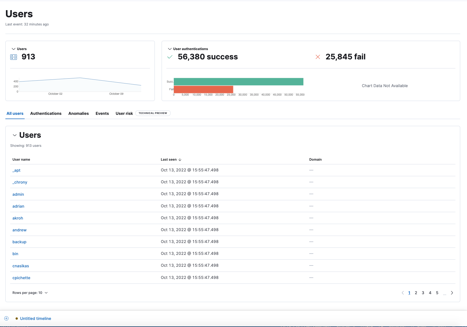This screenshot has height=327, width=467.
Task: Click the timeline status dot beside Untitled timeline
Action: click(16, 318)
